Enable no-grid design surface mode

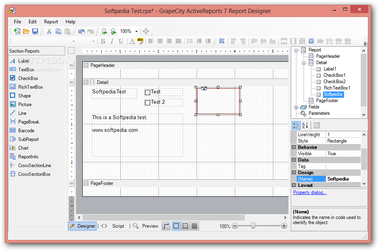(176, 226)
